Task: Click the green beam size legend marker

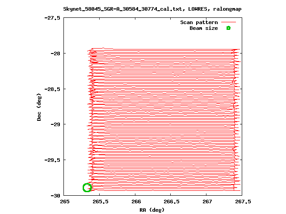Action: (x=228, y=28)
